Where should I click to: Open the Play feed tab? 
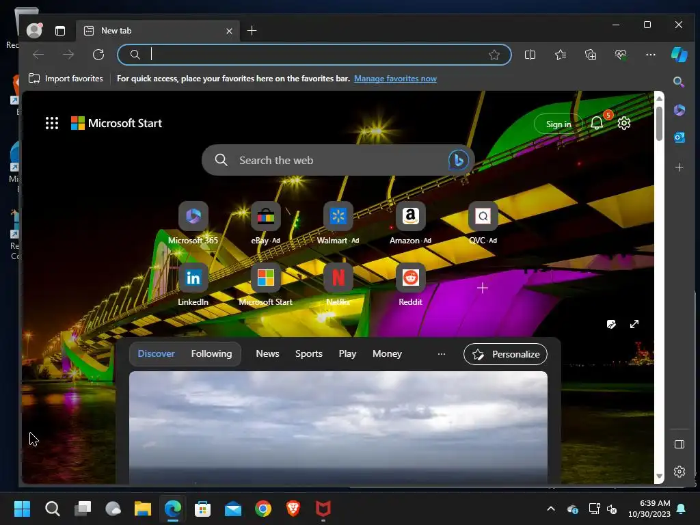(347, 353)
